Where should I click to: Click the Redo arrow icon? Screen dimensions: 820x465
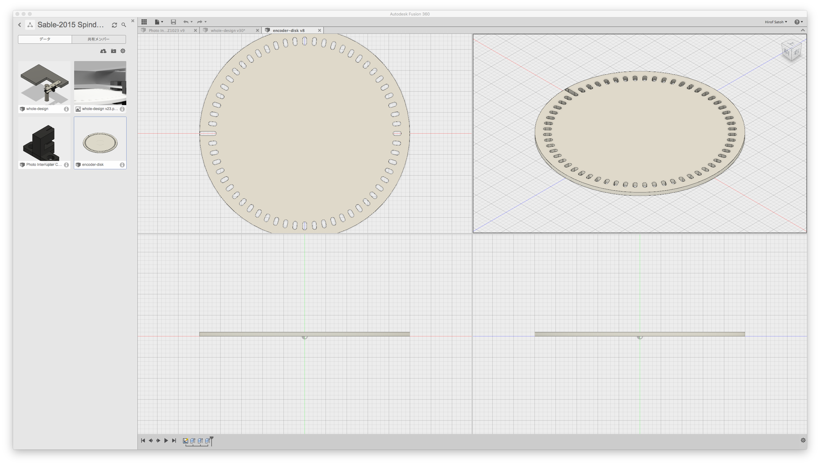tap(200, 22)
